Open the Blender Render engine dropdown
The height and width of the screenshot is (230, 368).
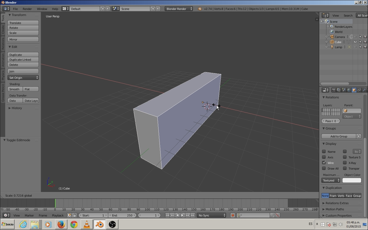[x=179, y=9]
